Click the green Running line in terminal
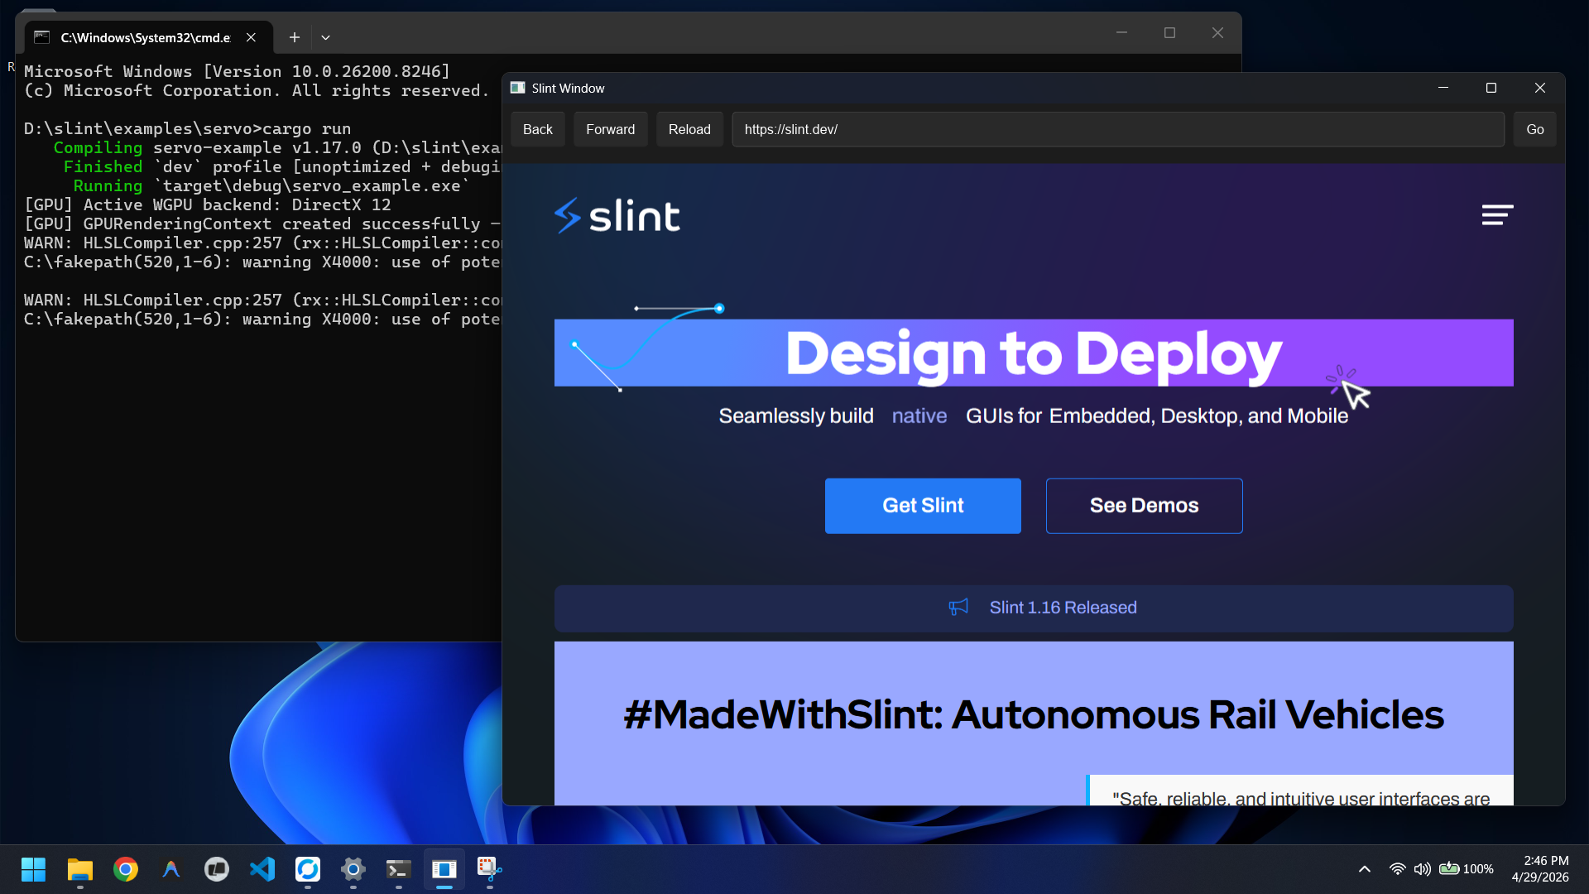 point(271,185)
